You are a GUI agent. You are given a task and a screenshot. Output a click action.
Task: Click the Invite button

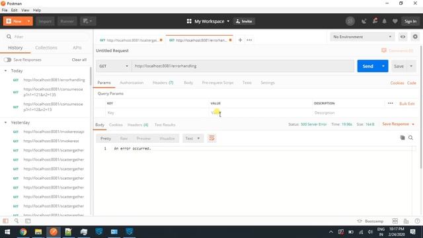pos(244,21)
